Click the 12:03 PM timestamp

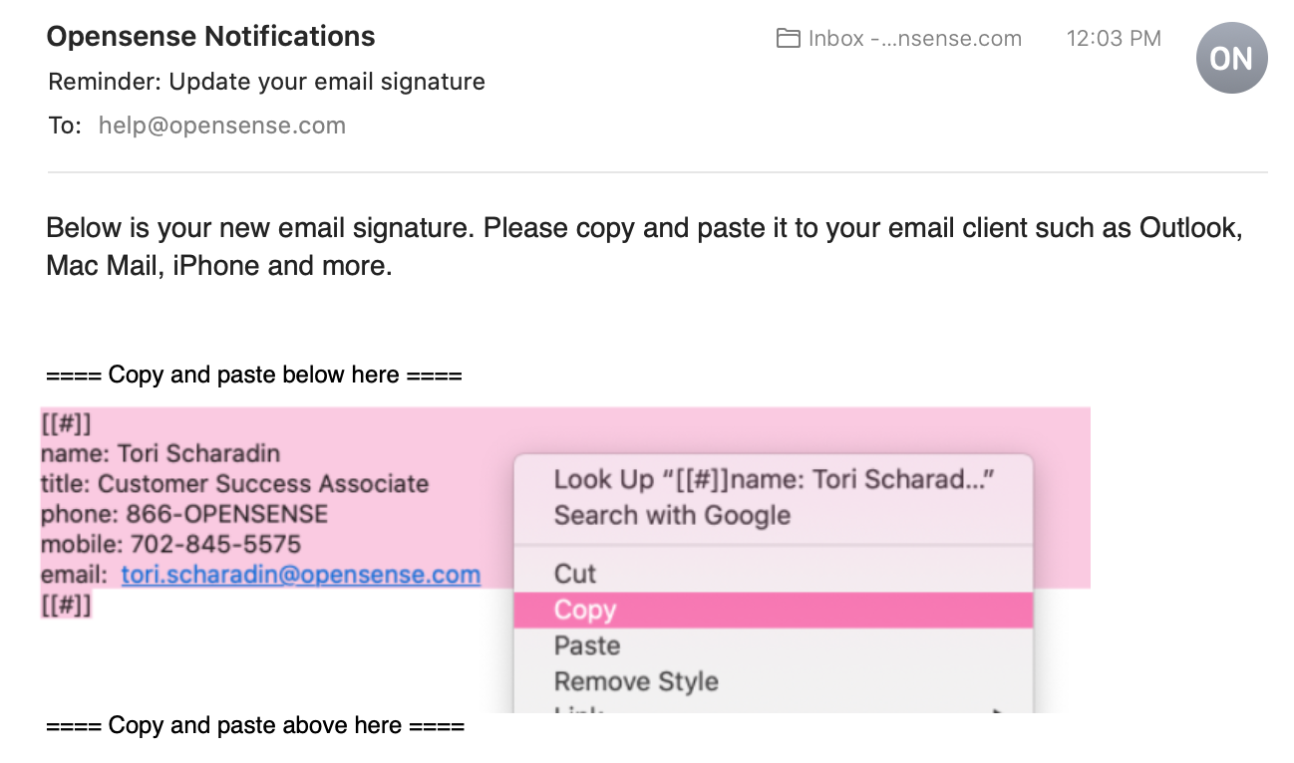pos(1114,39)
